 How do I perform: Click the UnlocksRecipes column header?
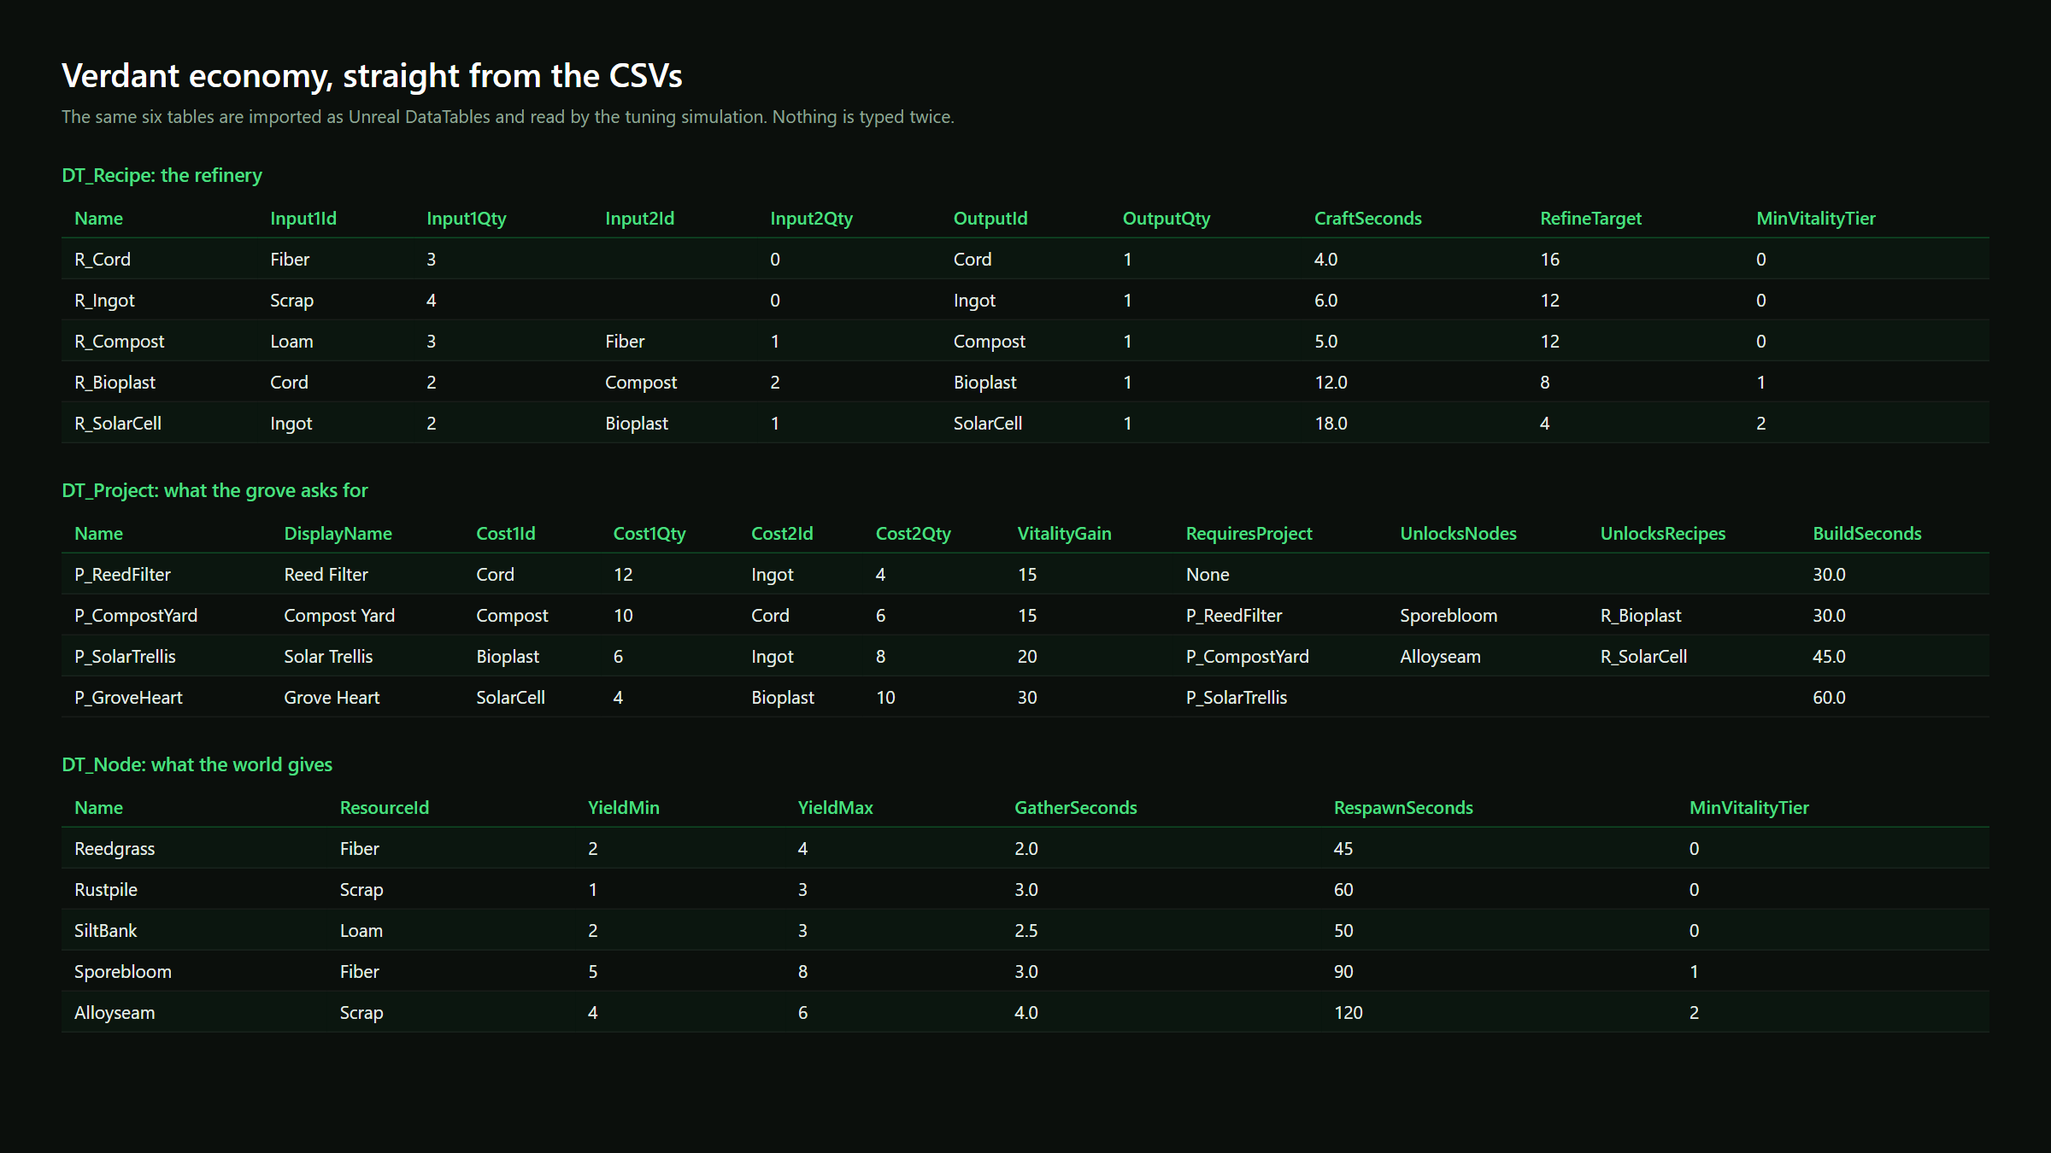1662,534
